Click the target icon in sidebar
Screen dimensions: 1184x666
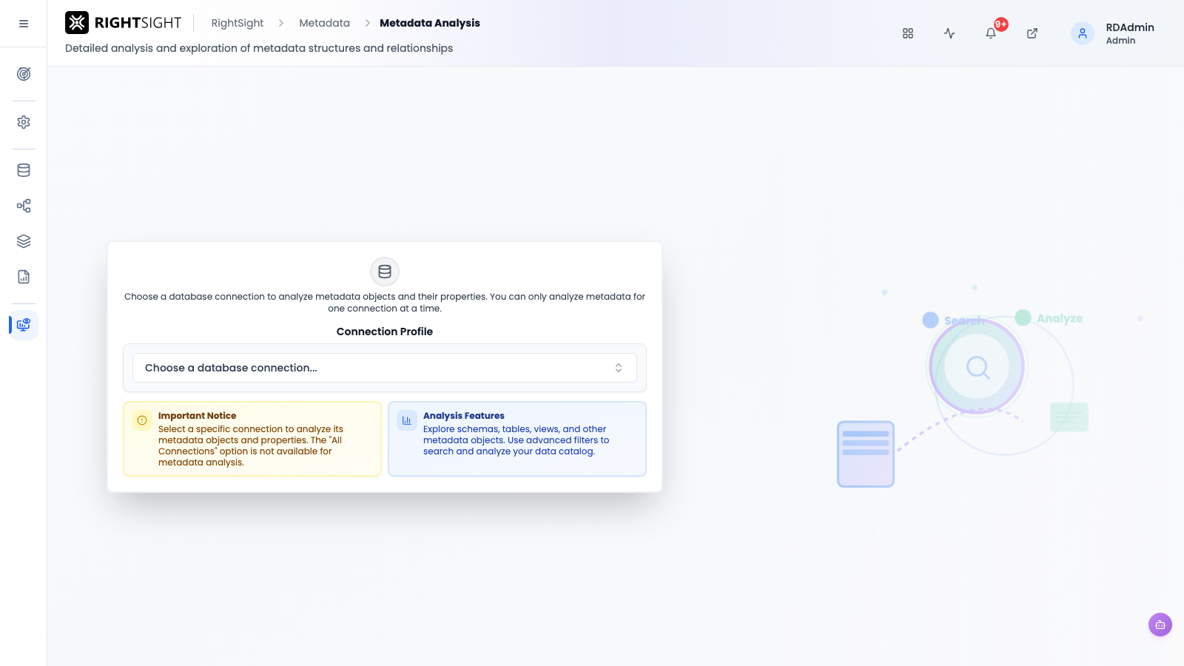(x=24, y=74)
